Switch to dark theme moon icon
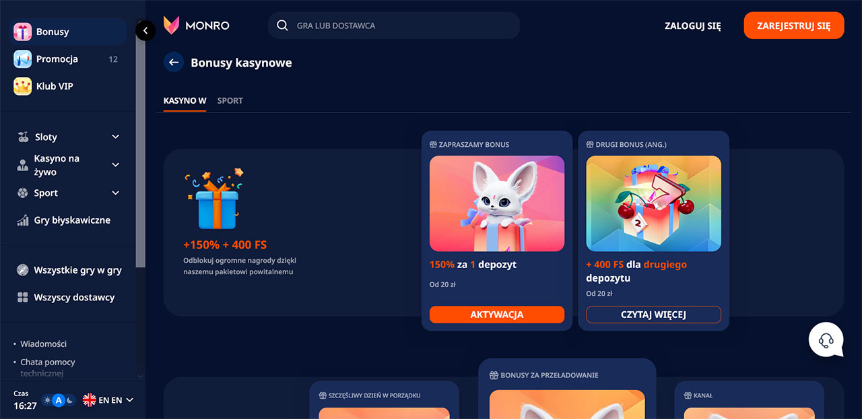862x419 pixels. [x=70, y=400]
